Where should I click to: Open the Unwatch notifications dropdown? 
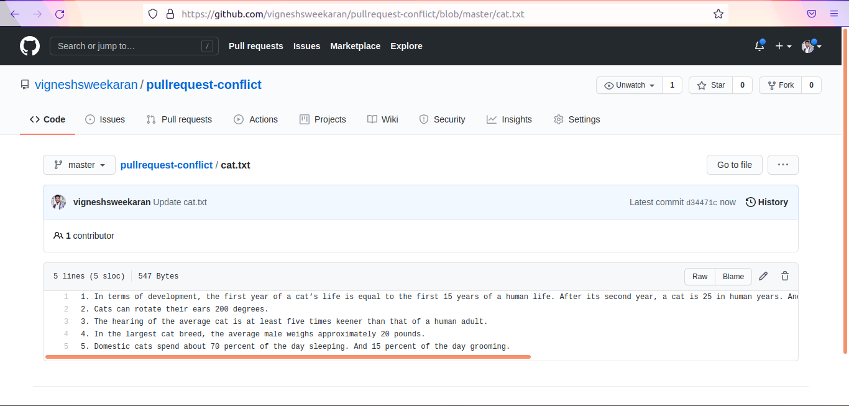(x=629, y=85)
